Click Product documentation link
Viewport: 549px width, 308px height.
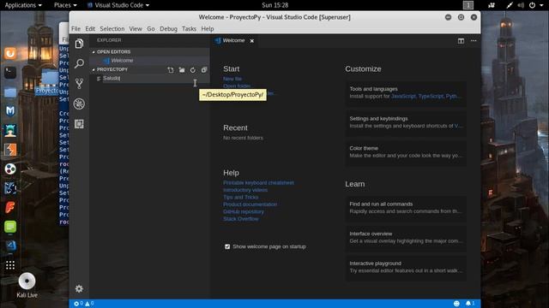point(250,204)
